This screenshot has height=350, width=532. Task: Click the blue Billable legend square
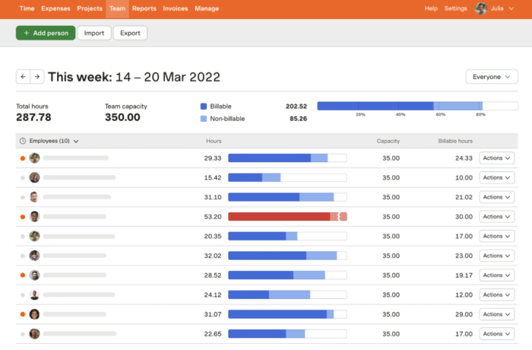tap(204, 107)
